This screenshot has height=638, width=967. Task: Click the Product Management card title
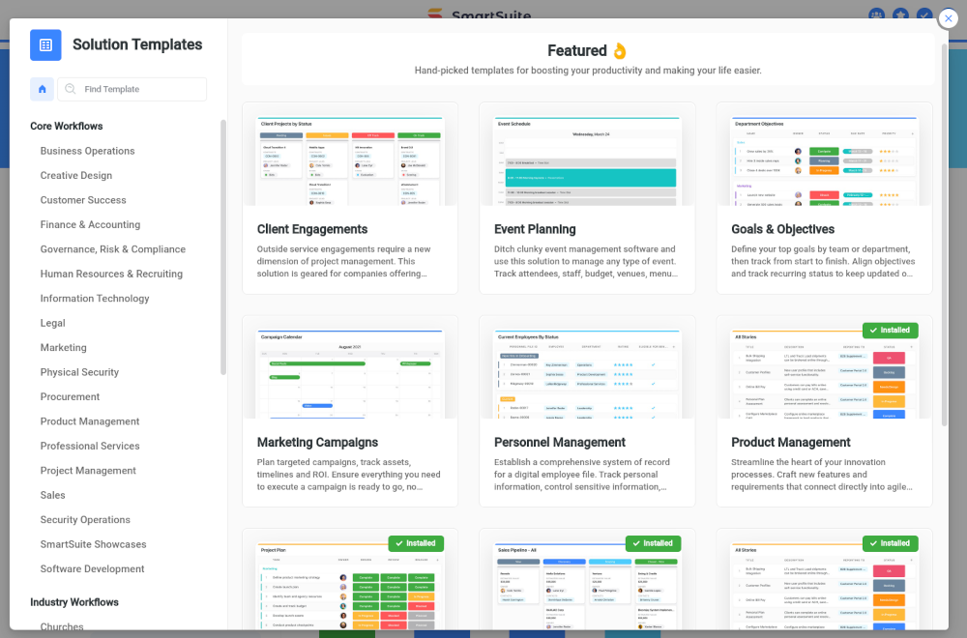(791, 443)
